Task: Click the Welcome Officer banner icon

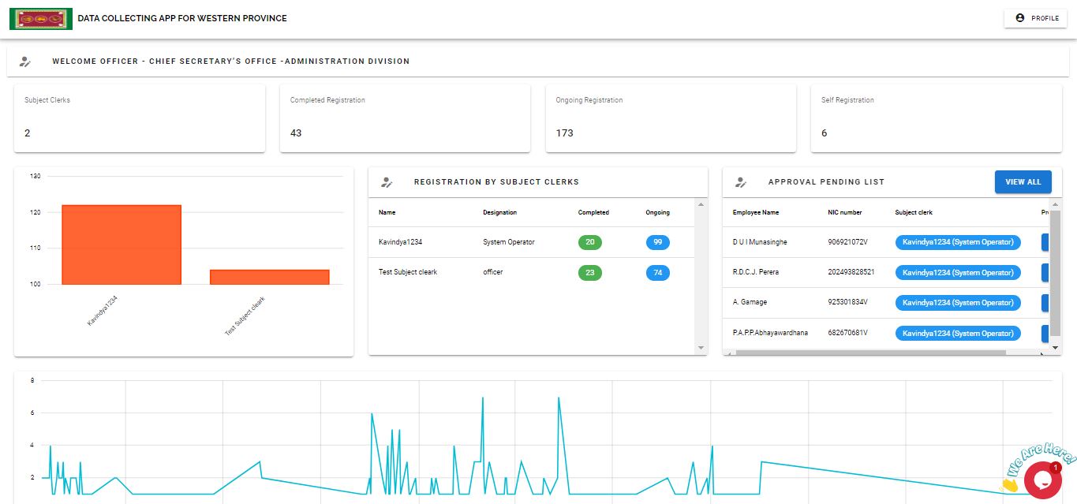Action: click(x=26, y=62)
